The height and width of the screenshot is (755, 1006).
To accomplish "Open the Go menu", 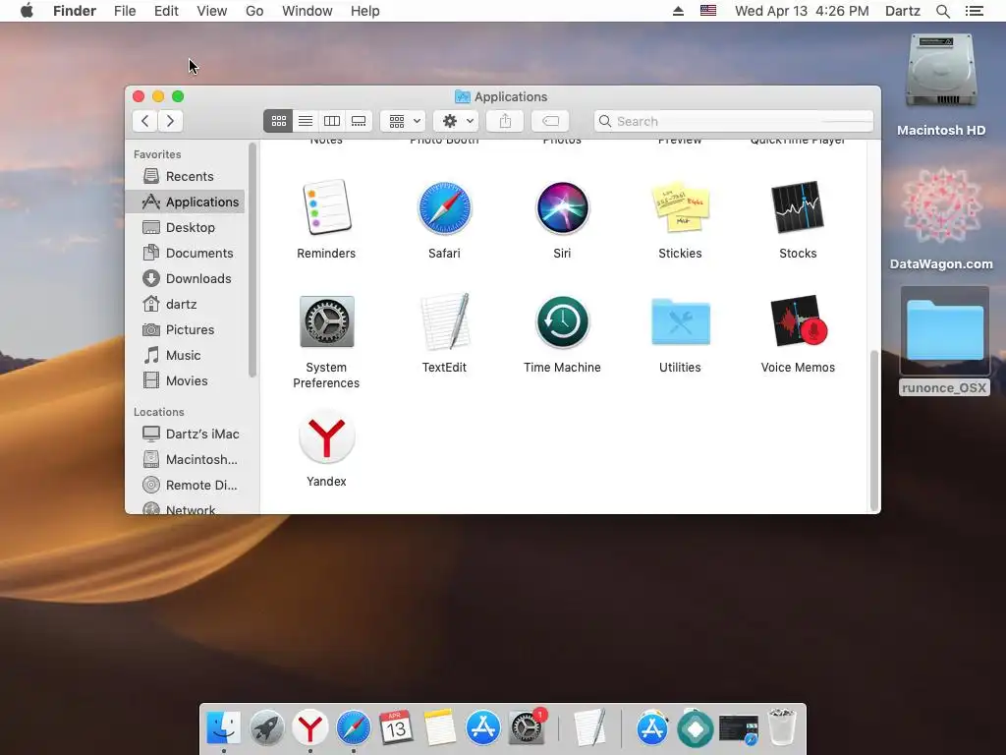I will click(254, 11).
